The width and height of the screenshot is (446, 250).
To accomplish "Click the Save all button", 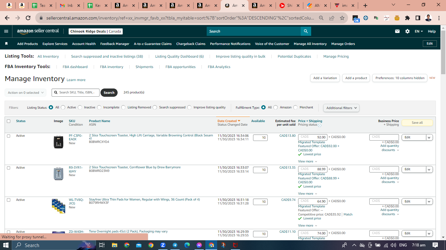I will [x=417, y=123].
